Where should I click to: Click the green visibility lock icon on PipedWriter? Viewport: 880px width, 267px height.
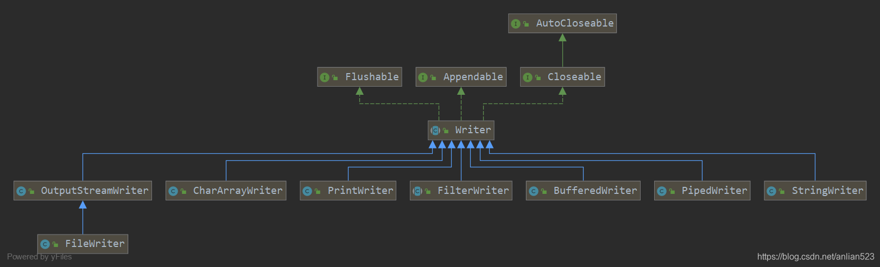click(x=672, y=191)
